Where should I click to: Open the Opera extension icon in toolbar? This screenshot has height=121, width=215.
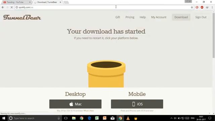197,7
